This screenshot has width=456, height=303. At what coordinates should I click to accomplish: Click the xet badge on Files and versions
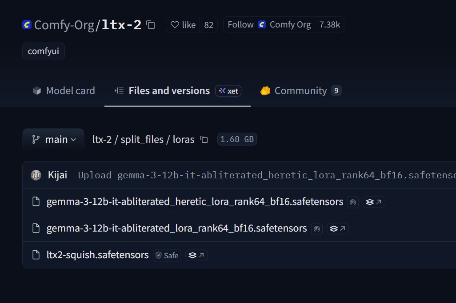click(228, 91)
